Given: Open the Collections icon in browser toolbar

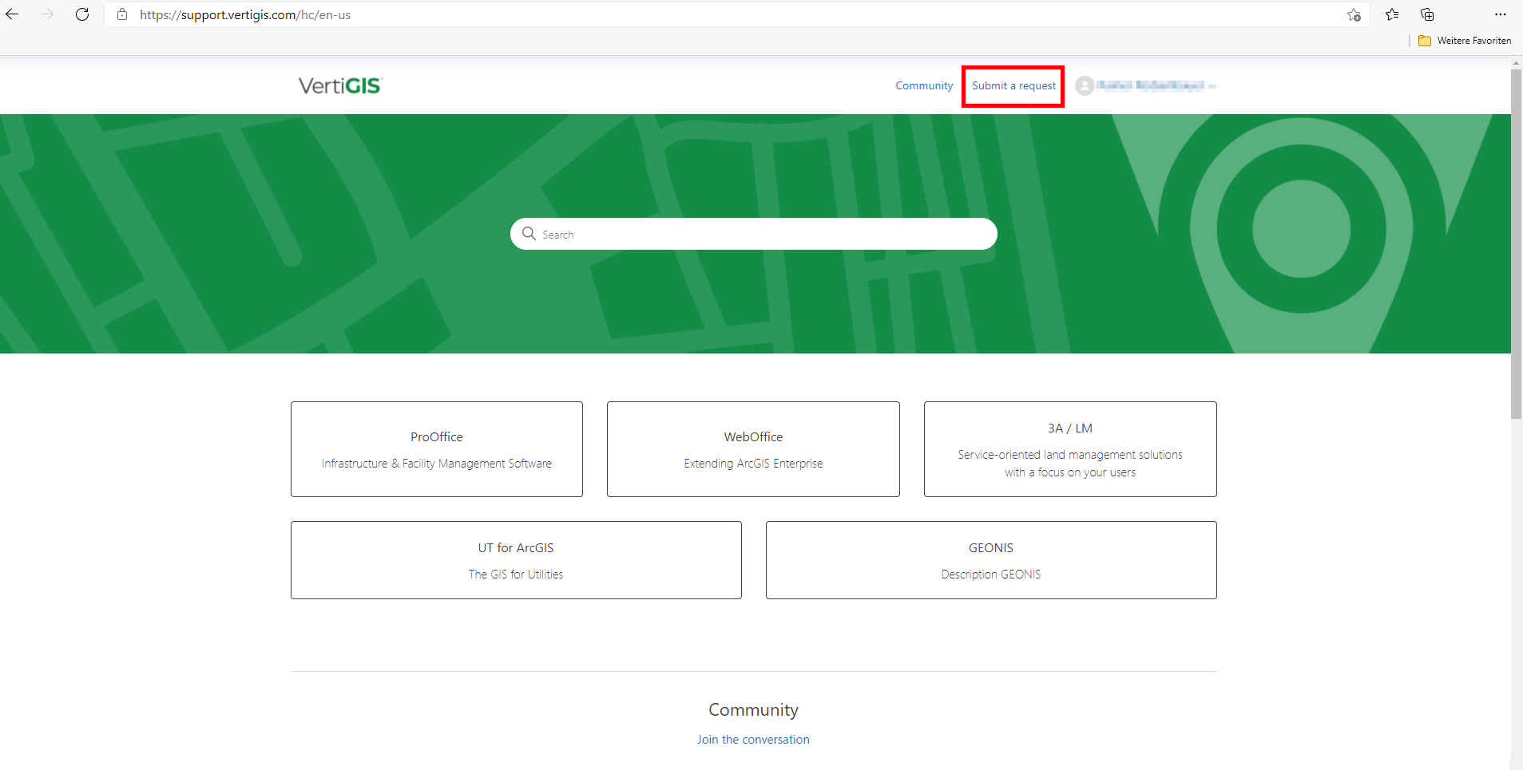Looking at the screenshot, I should [x=1427, y=14].
